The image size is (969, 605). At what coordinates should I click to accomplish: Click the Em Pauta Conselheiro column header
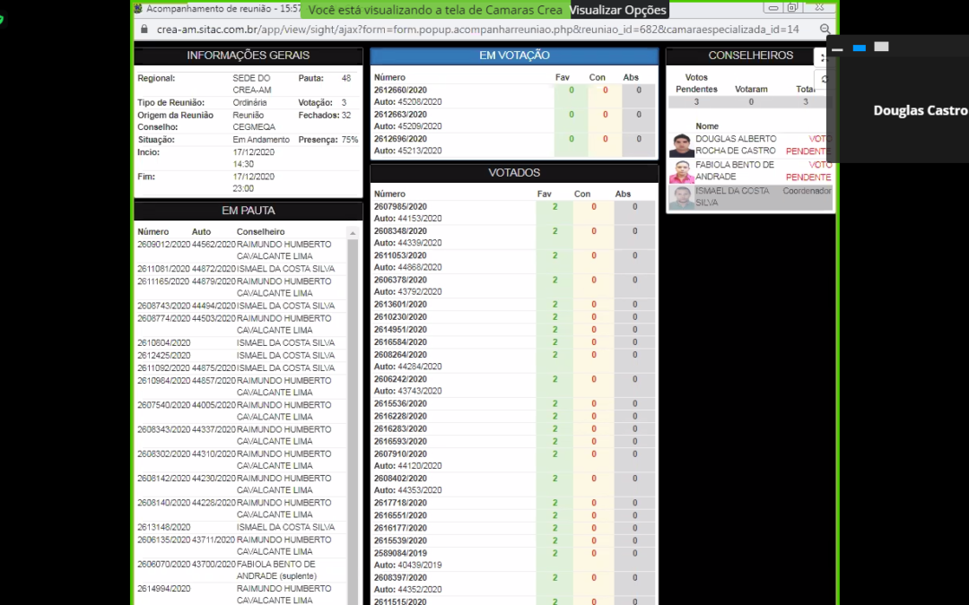tap(260, 232)
